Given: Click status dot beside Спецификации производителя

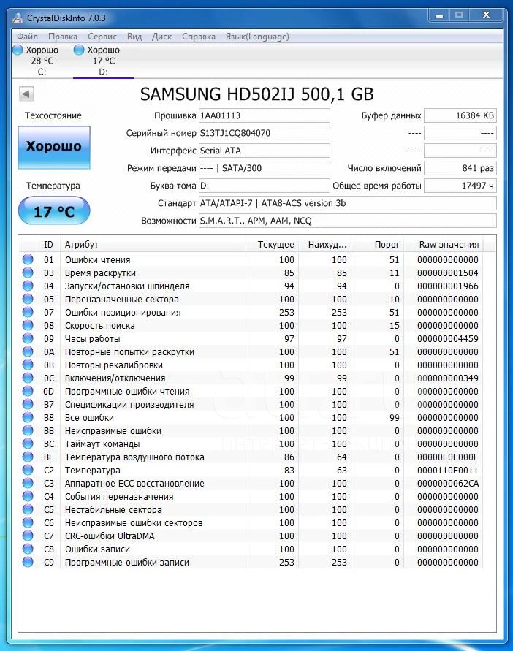Looking at the screenshot, I should (28, 404).
